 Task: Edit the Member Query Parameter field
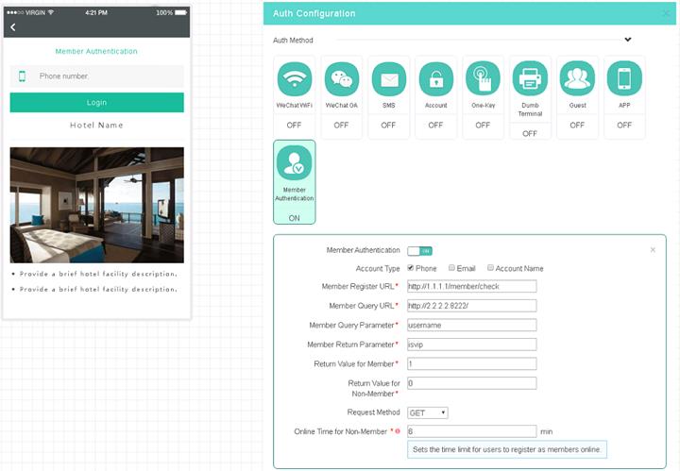pyautogui.click(x=472, y=325)
